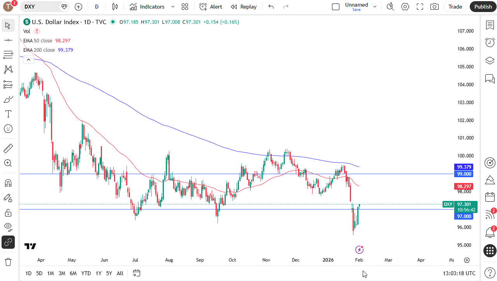This screenshot has height=281, width=497.
Task: Undo the last chart action
Action: (271, 7)
